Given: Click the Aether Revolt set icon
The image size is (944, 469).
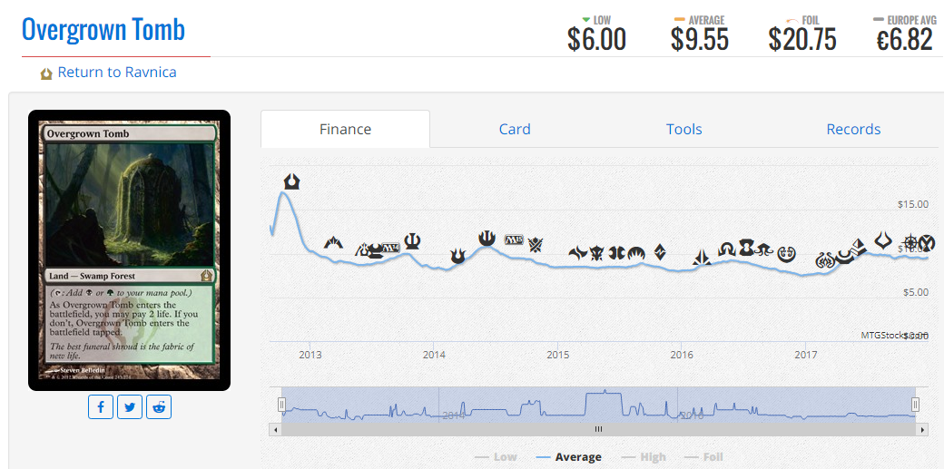Looking at the screenshot, I should pos(825,260).
